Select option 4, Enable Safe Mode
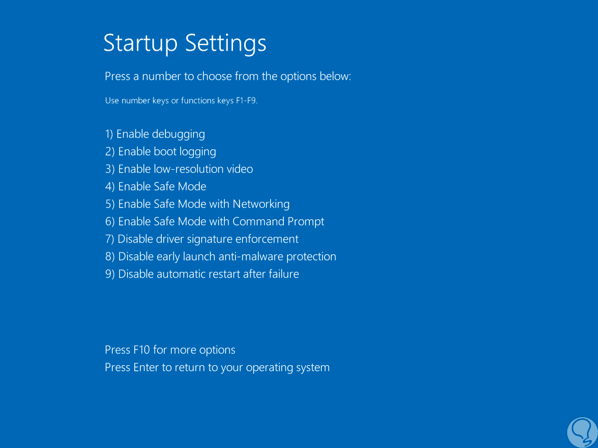The image size is (598, 448). pos(156,187)
